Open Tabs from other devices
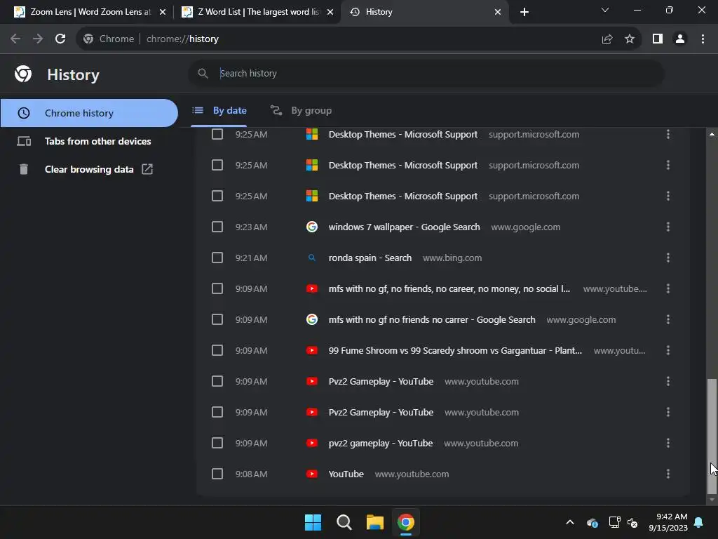Image resolution: width=718 pixels, height=539 pixels. tap(89, 141)
